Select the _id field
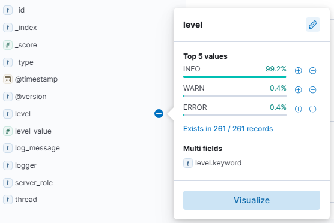 coord(20,10)
